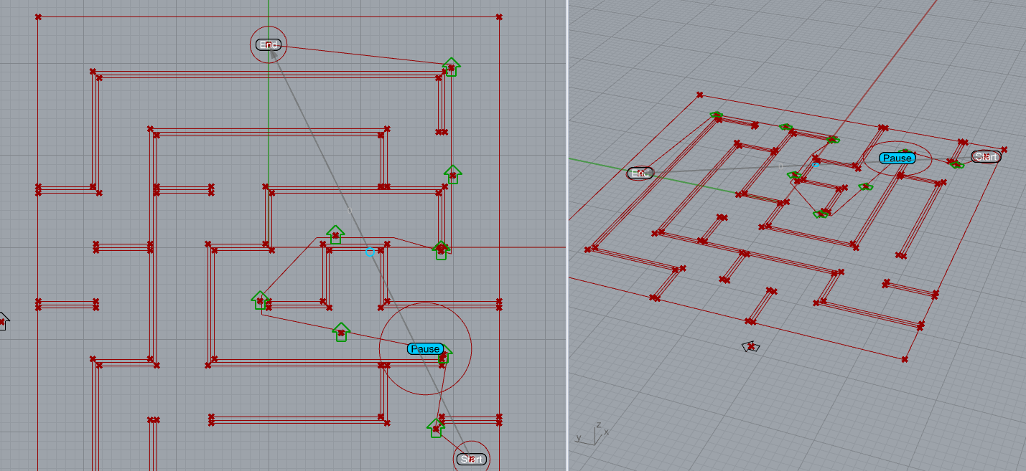Click the small cyan circle on the gray top-view line
The image size is (1026, 471).
370,252
